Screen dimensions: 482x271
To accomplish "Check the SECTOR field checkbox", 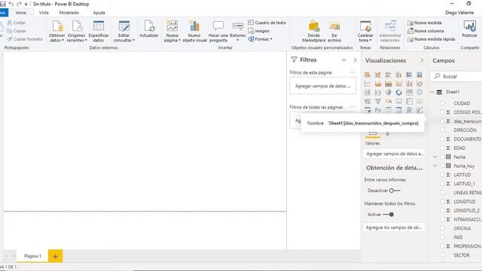I will 442,255.
